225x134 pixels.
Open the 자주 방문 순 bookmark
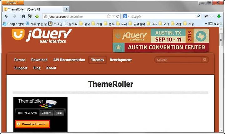coord(36,24)
